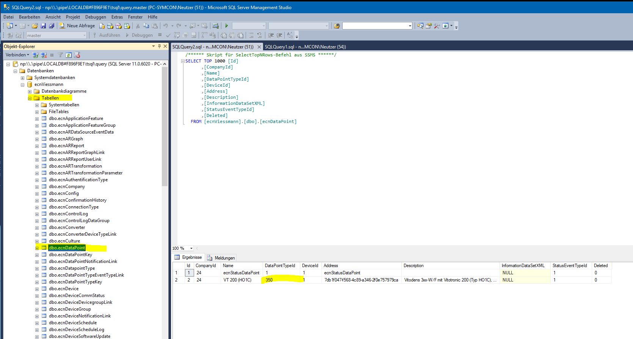Expand the Datenbankdiagramme node

30,92
